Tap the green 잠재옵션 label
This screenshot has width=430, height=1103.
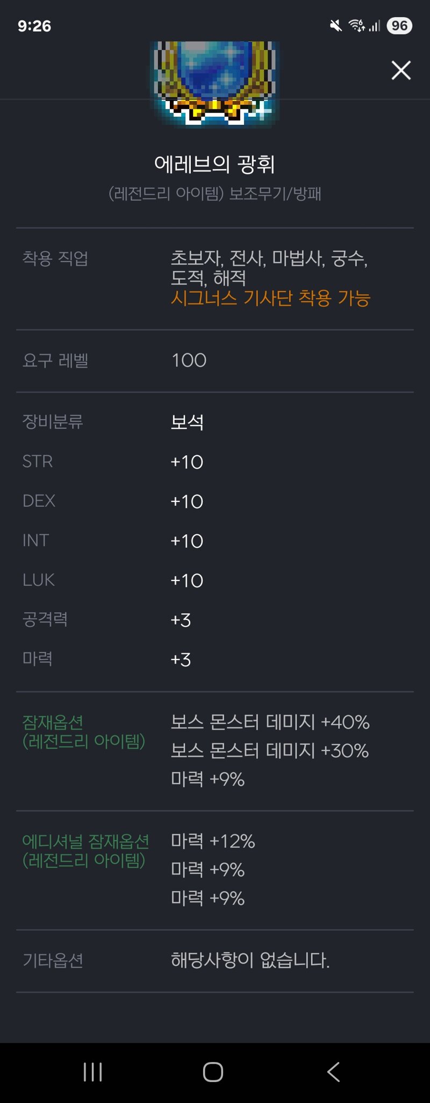tap(53, 722)
